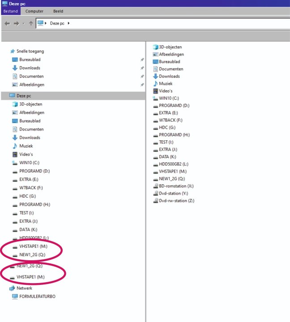Go up one folder level arrow
The height and width of the screenshot is (322, 290).
pos(31,23)
